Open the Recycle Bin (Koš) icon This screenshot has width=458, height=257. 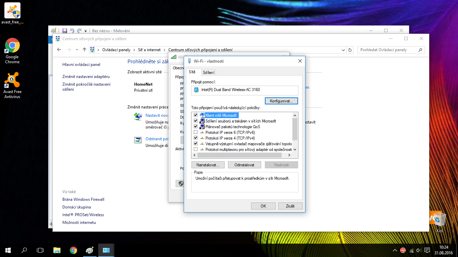click(439, 220)
